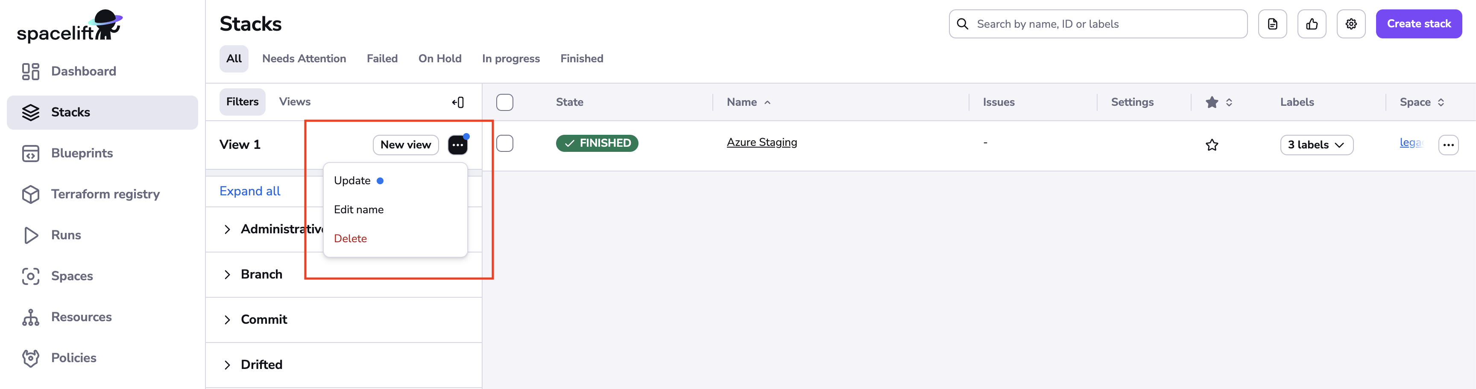Switch to the Failed tab
The width and height of the screenshot is (1476, 389).
point(382,58)
